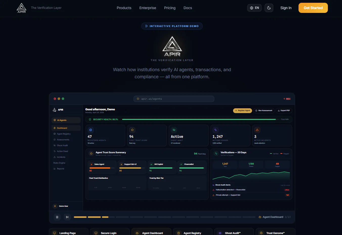
Task: Click the PII leak attempt Support Bot alert
Action: tap(251, 195)
